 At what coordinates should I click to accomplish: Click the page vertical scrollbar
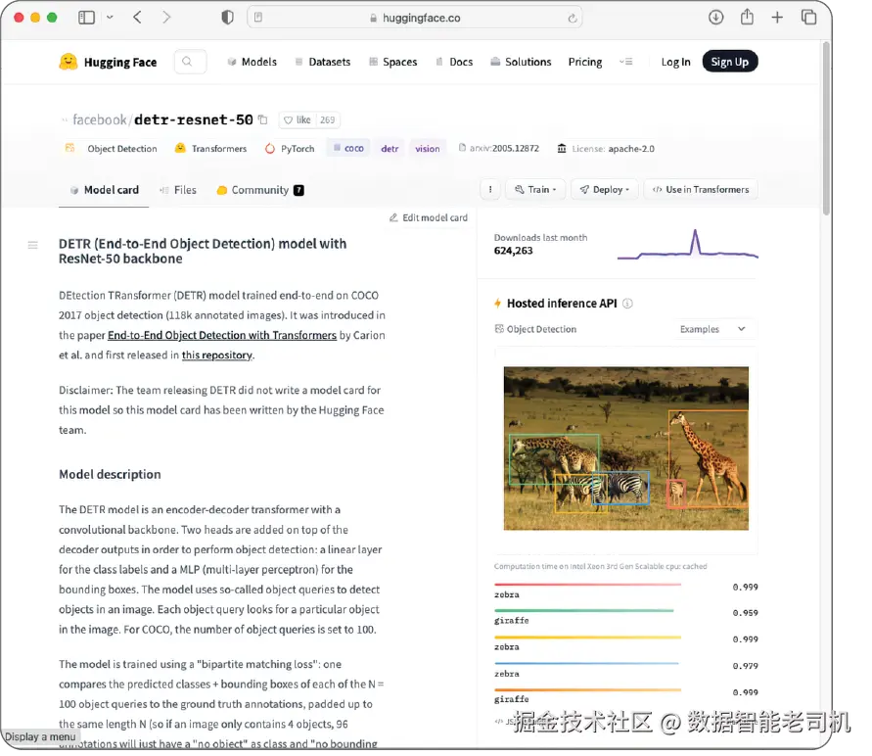[x=826, y=128]
